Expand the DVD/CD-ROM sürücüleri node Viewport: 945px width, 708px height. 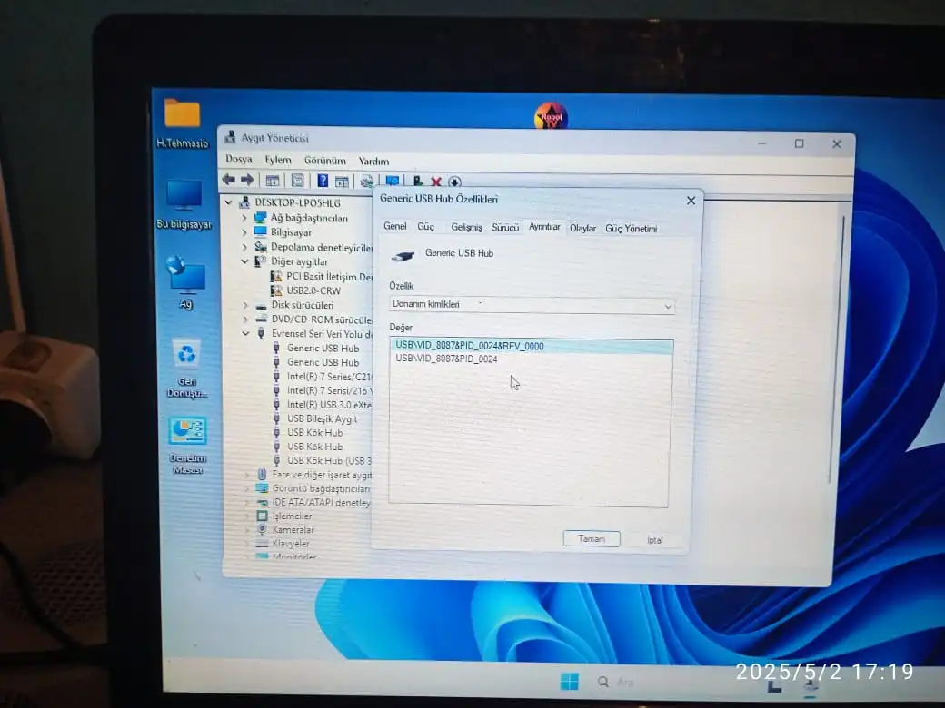[x=245, y=320]
